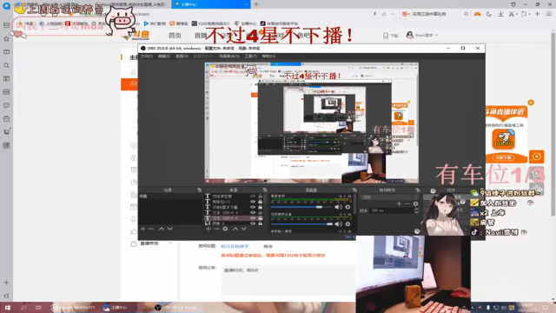Open transition properties gear icon

(x=415, y=203)
